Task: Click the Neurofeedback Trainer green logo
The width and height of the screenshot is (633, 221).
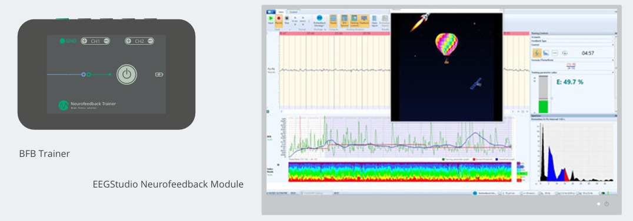Action: coord(64,105)
